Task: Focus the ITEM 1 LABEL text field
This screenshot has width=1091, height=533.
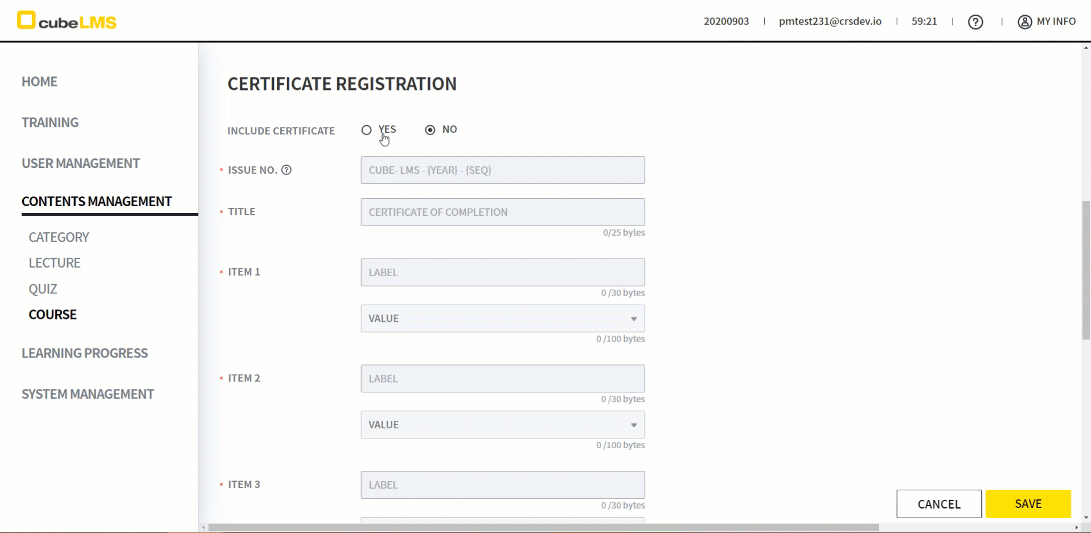Action: tap(502, 272)
